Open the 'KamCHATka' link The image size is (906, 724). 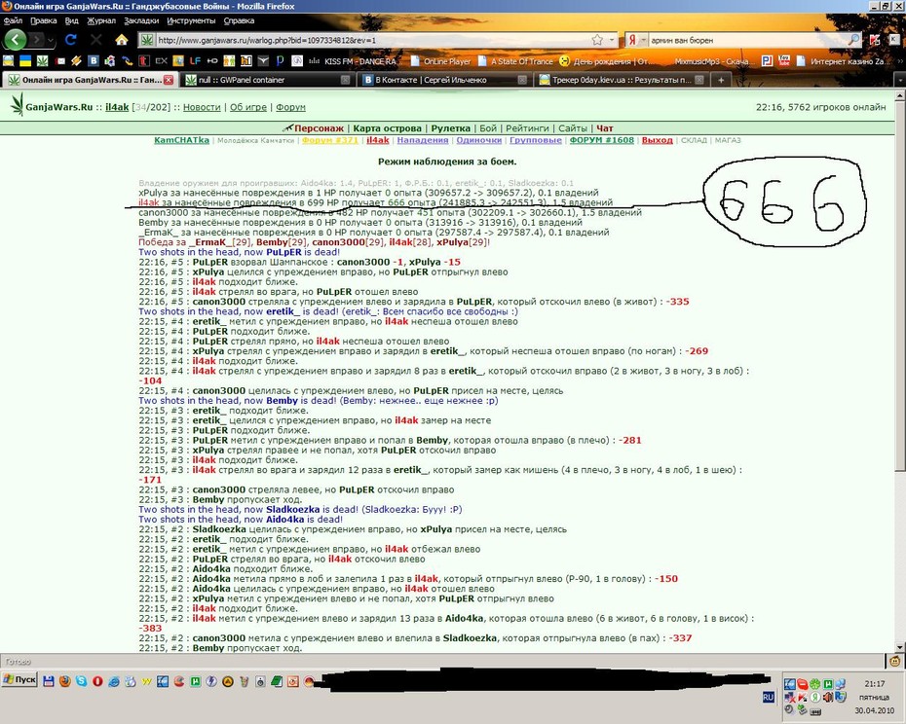(x=181, y=140)
